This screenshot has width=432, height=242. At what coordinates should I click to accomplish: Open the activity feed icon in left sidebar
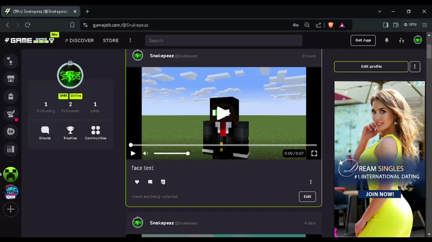pyautogui.click(x=11, y=62)
